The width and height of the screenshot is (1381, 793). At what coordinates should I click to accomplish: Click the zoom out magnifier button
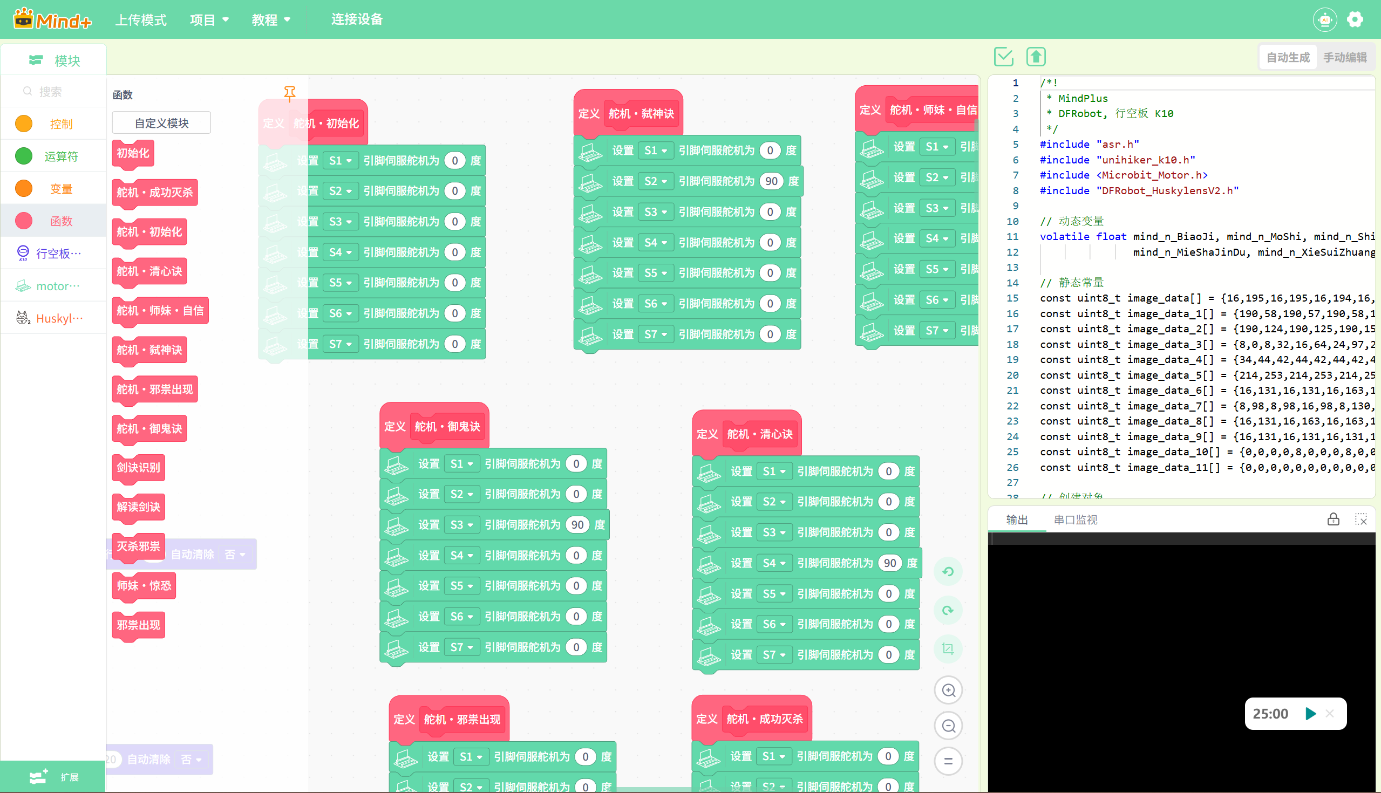tap(948, 726)
